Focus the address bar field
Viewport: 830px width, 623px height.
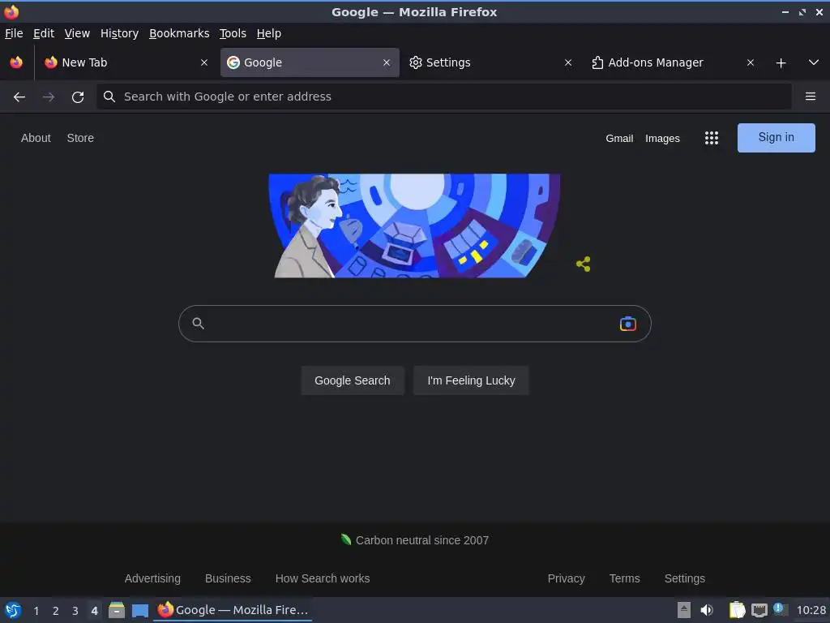[x=444, y=97]
